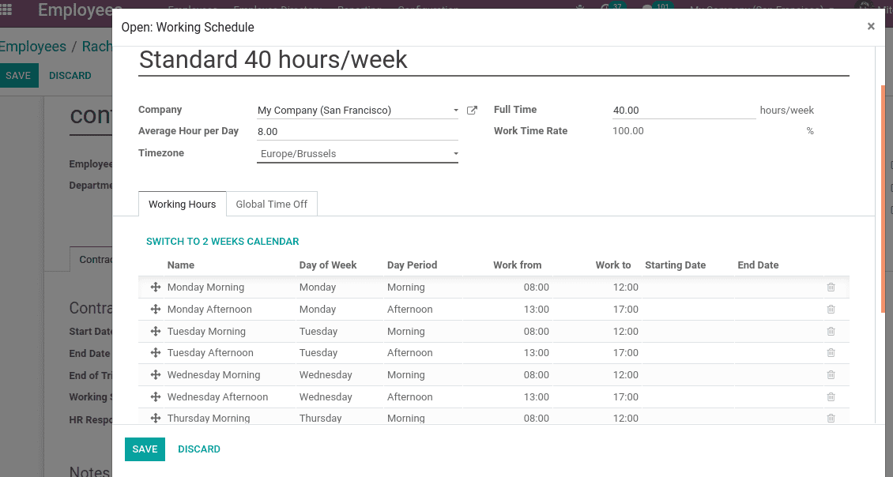
Task: Sort by the Work from column
Action: click(517, 265)
